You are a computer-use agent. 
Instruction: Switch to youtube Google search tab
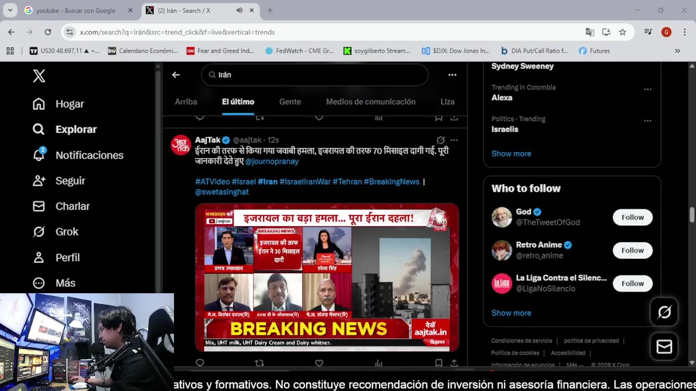pyautogui.click(x=76, y=10)
